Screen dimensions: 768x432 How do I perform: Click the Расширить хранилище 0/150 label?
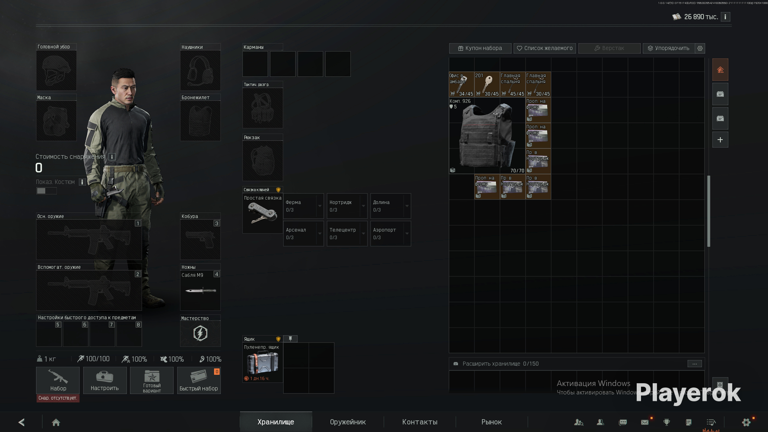click(x=501, y=364)
